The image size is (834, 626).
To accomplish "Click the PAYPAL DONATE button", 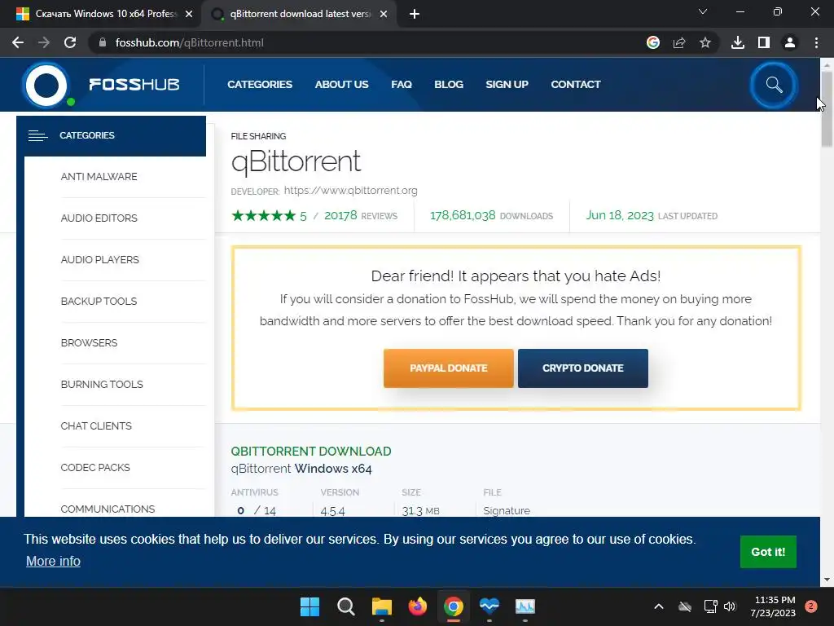I will point(449,368).
